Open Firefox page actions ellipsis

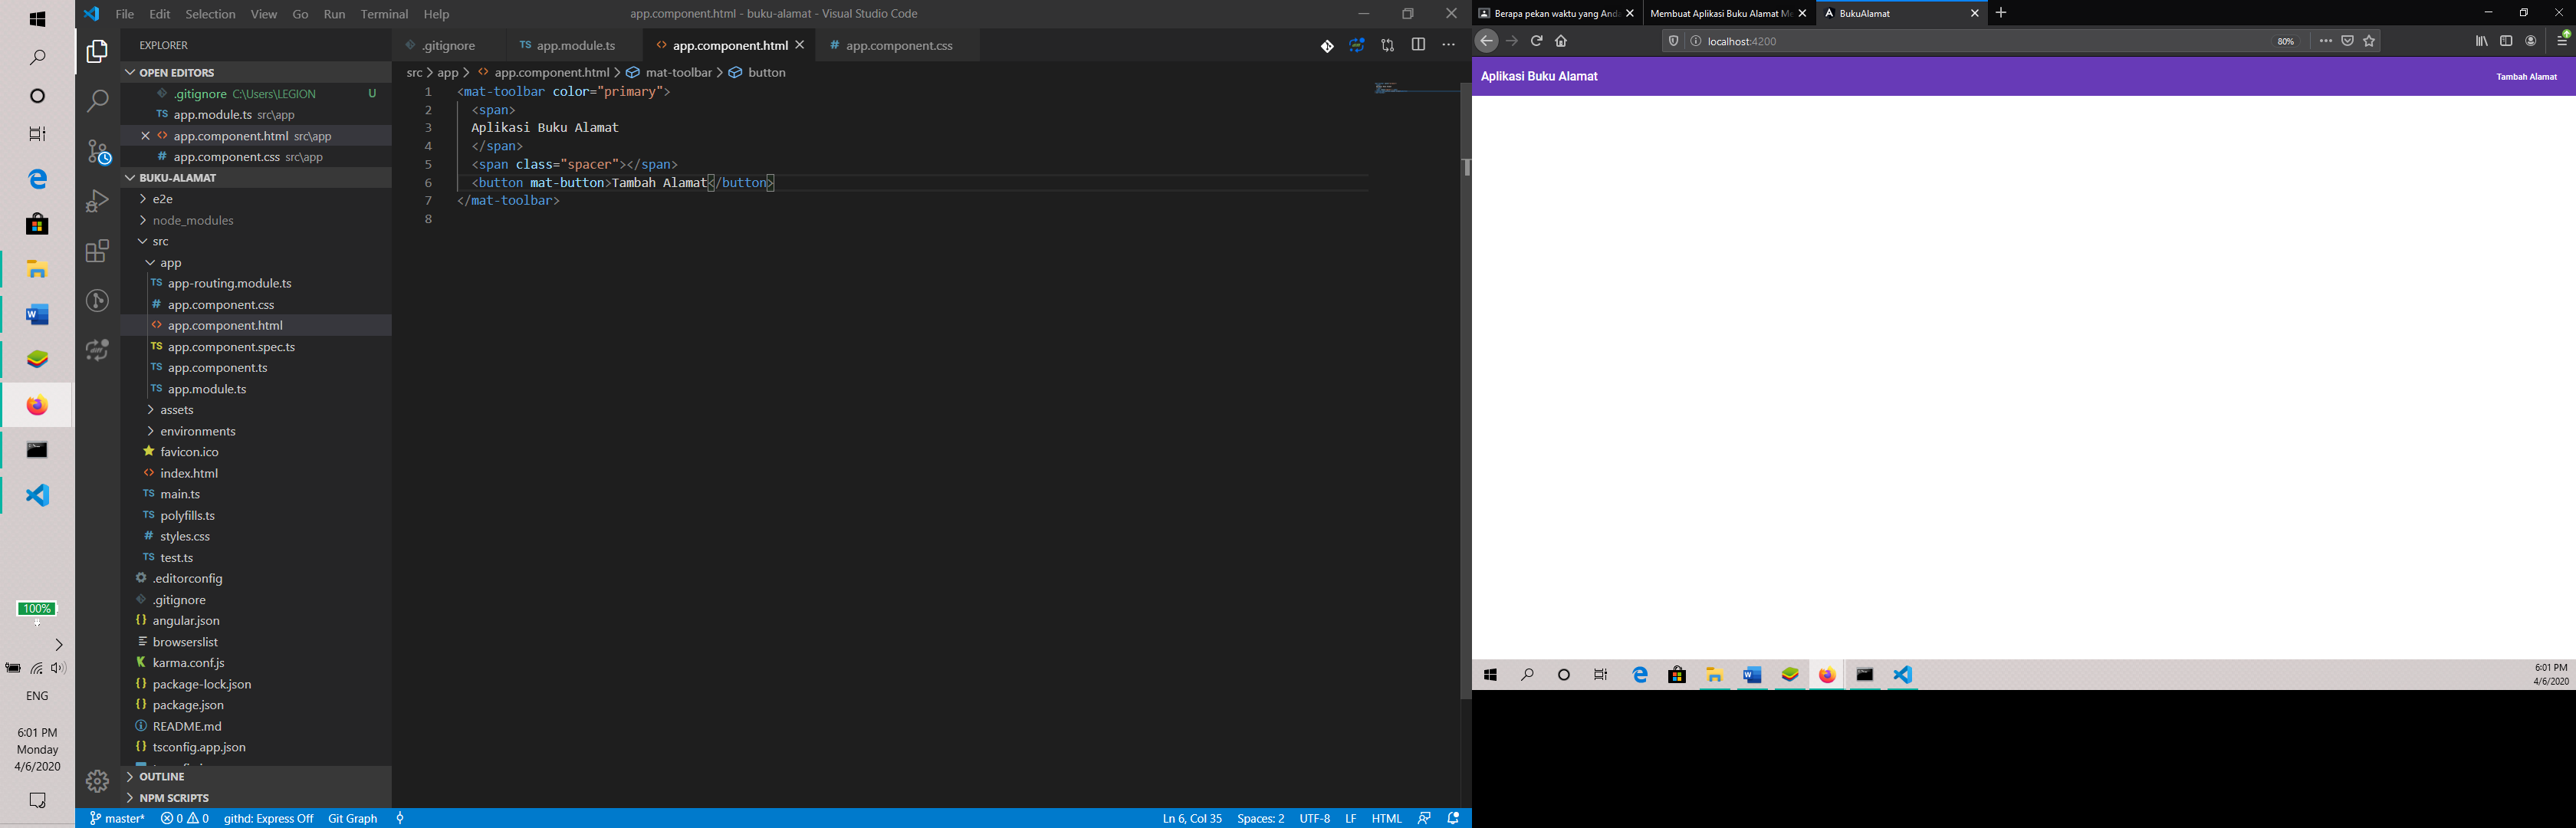2325,41
